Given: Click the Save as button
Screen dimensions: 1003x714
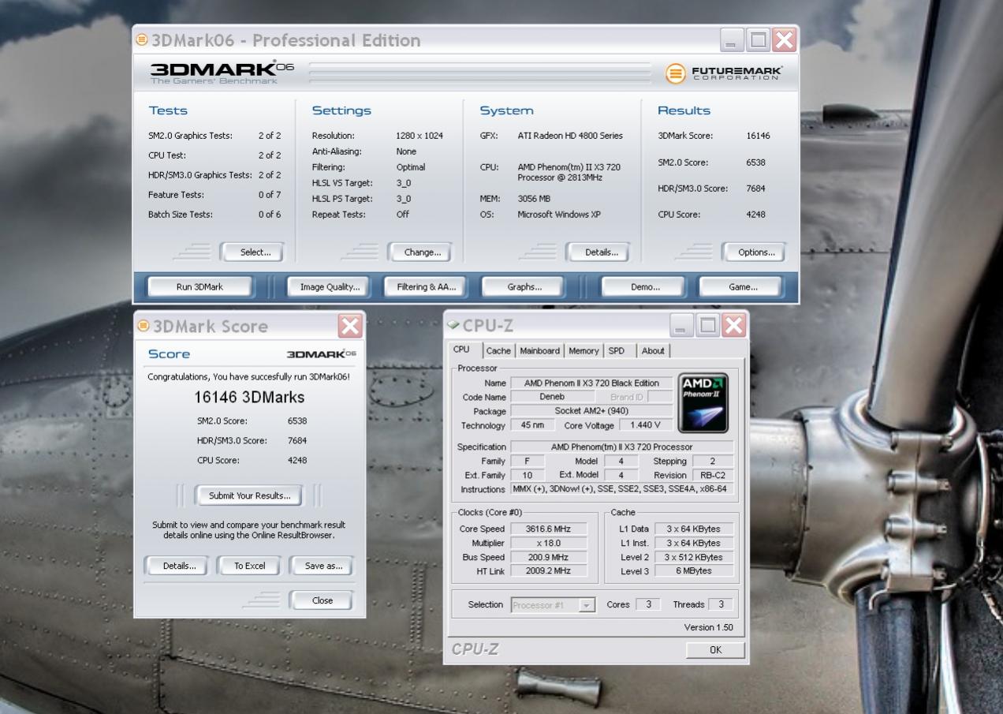Looking at the screenshot, I should tap(322, 566).
